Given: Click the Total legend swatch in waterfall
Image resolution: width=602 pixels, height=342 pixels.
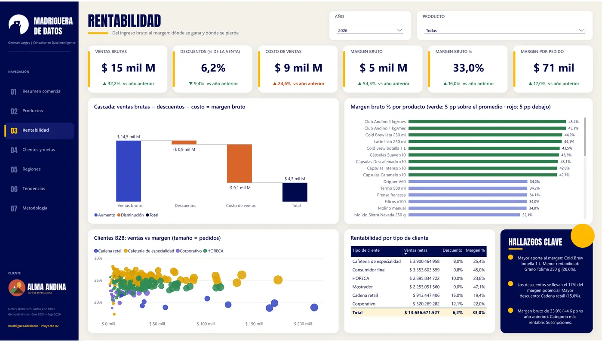Looking at the screenshot, I should point(147,215).
